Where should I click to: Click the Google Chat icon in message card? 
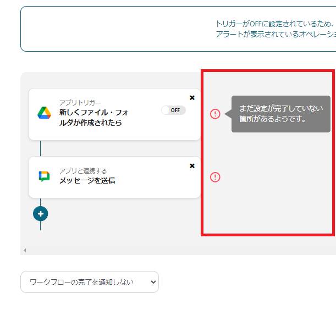point(44,176)
